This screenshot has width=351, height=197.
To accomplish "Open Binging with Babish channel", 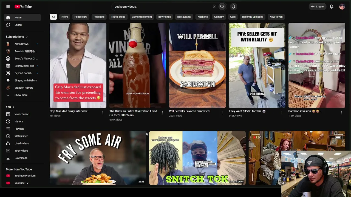I will click(22, 80).
